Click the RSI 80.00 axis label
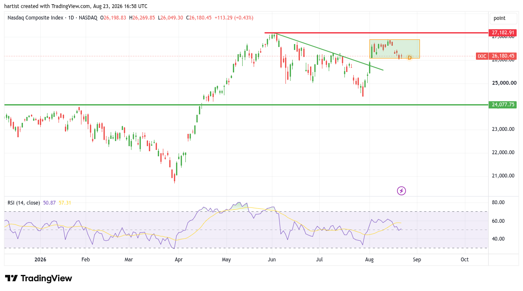Image resolution: width=523 pixels, height=291 pixels. [x=498, y=202]
